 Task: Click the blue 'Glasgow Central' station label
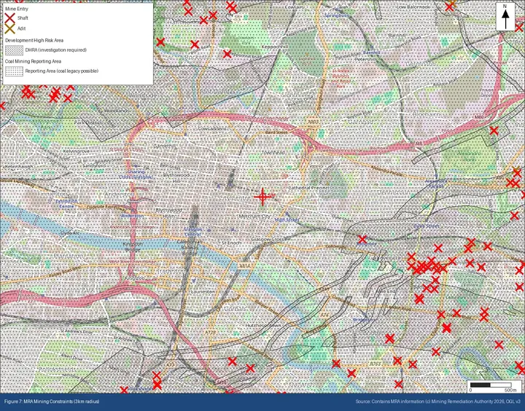(x=192, y=232)
